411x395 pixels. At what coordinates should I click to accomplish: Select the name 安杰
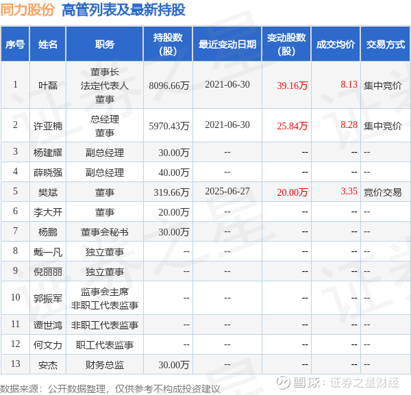point(48,365)
